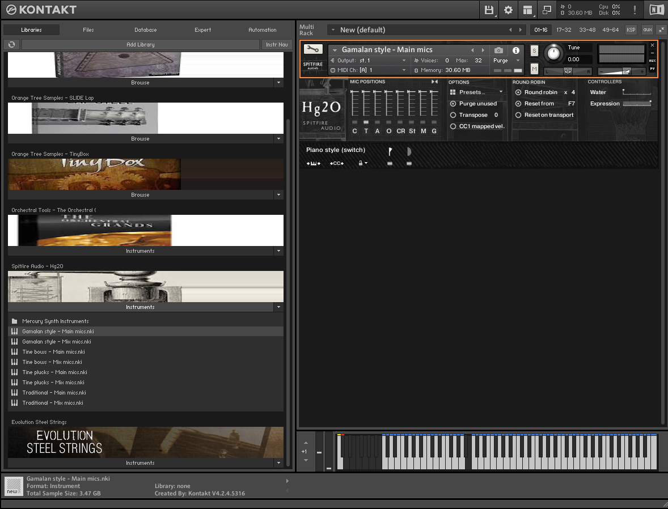Toggle the mic positions collapse arrows
668x509 pixels.
tap(434, 82)
